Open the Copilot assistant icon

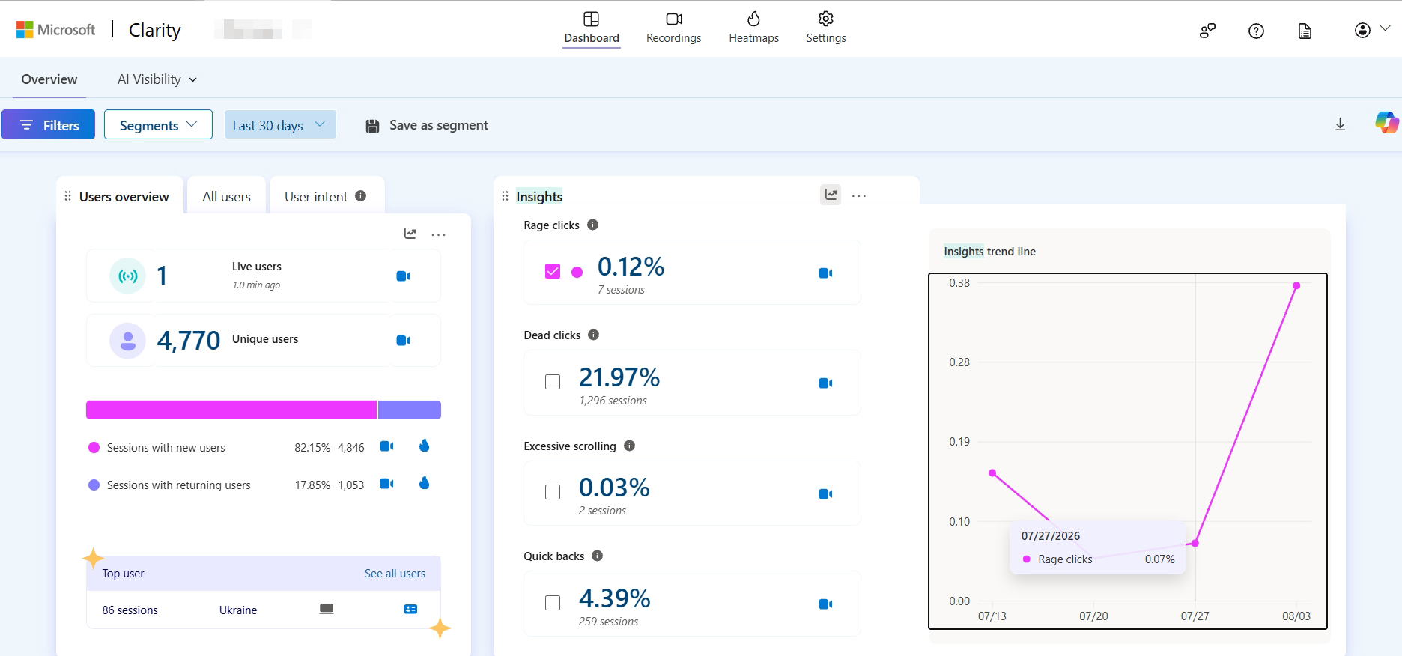(x=1386, y=123)
